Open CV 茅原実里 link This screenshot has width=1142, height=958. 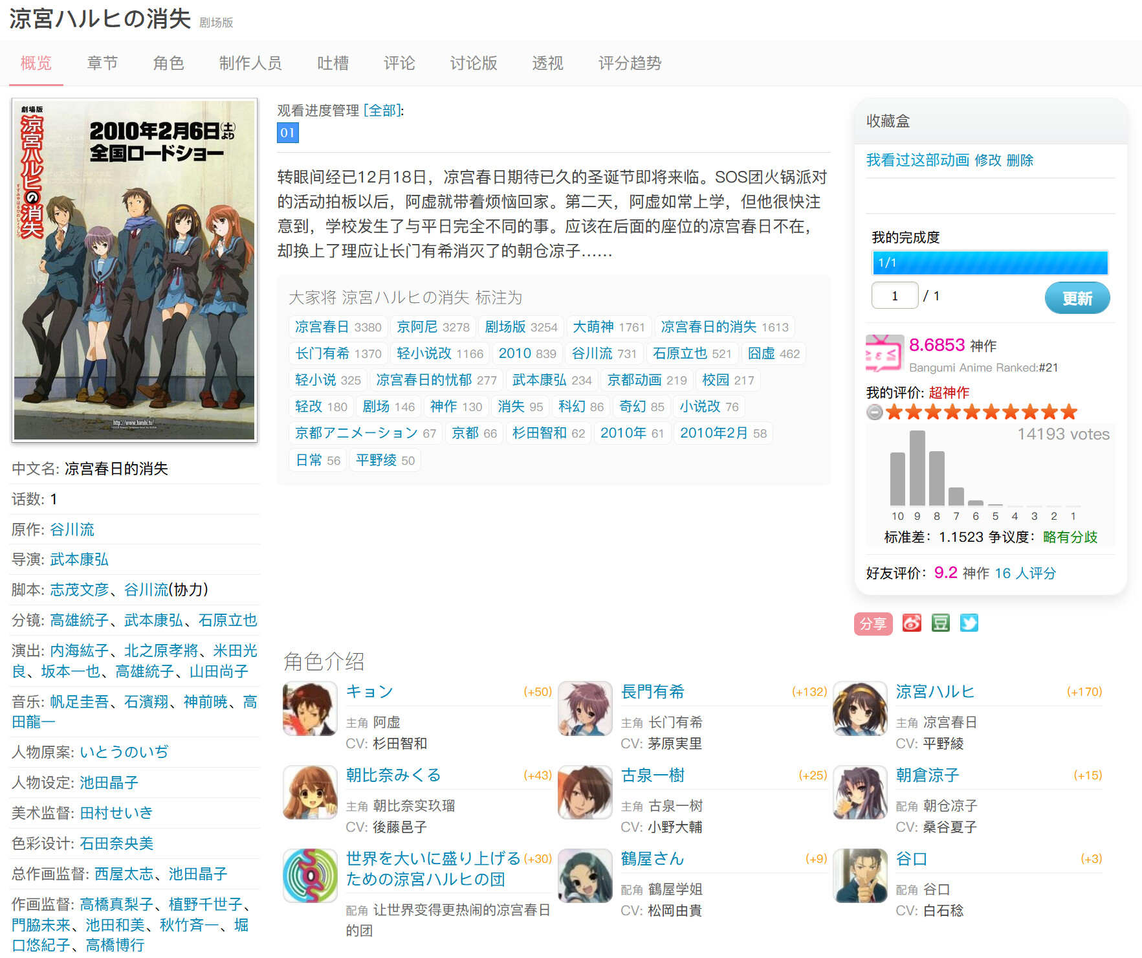click(675, 744)
